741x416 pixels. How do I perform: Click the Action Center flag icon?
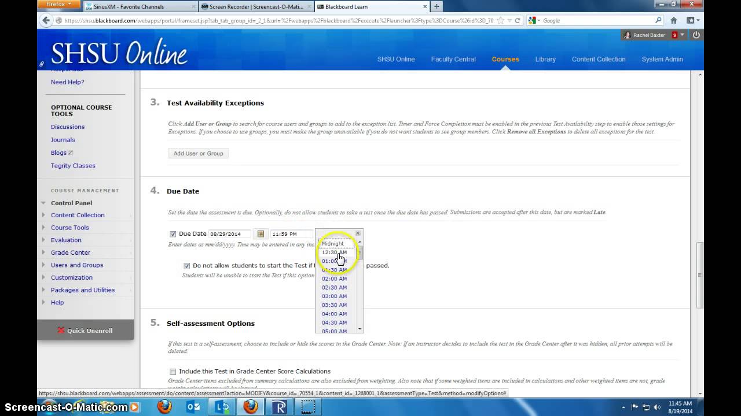tap(635, 407)
